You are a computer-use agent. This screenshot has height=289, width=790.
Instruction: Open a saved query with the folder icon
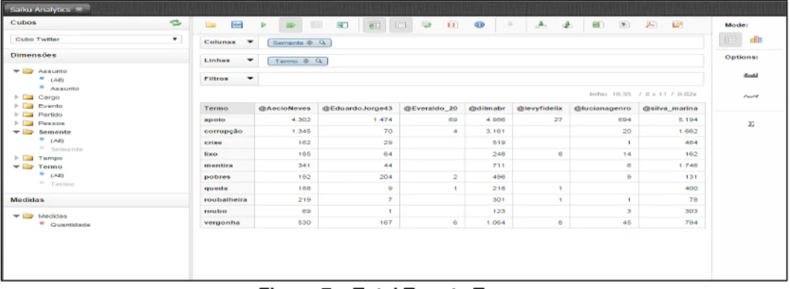[x=210, y=25]
